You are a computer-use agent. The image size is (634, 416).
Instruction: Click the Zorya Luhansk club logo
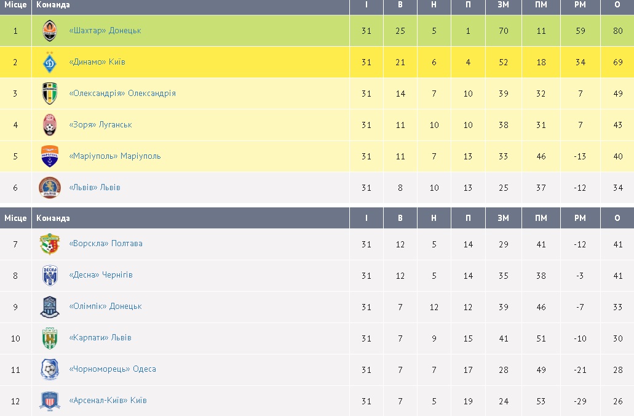50,125
